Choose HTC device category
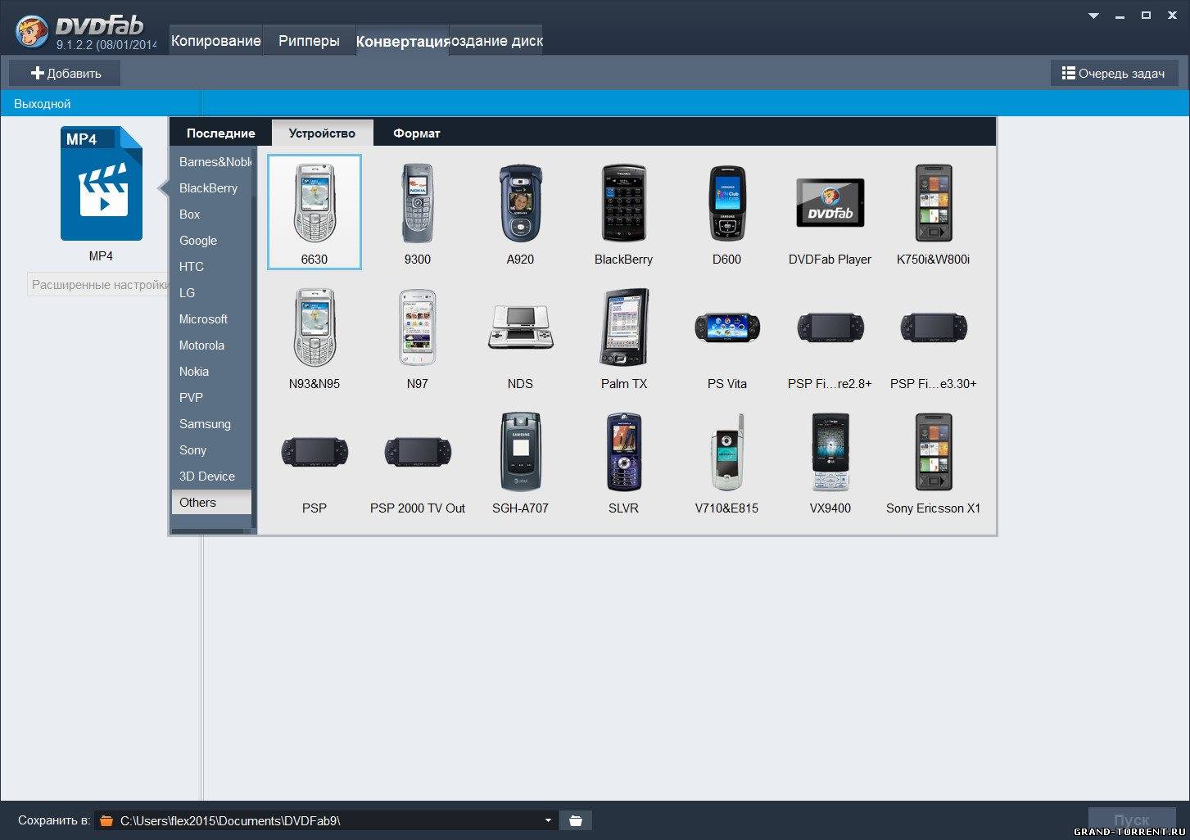1190x840 pixels. (x=212, y=267)
